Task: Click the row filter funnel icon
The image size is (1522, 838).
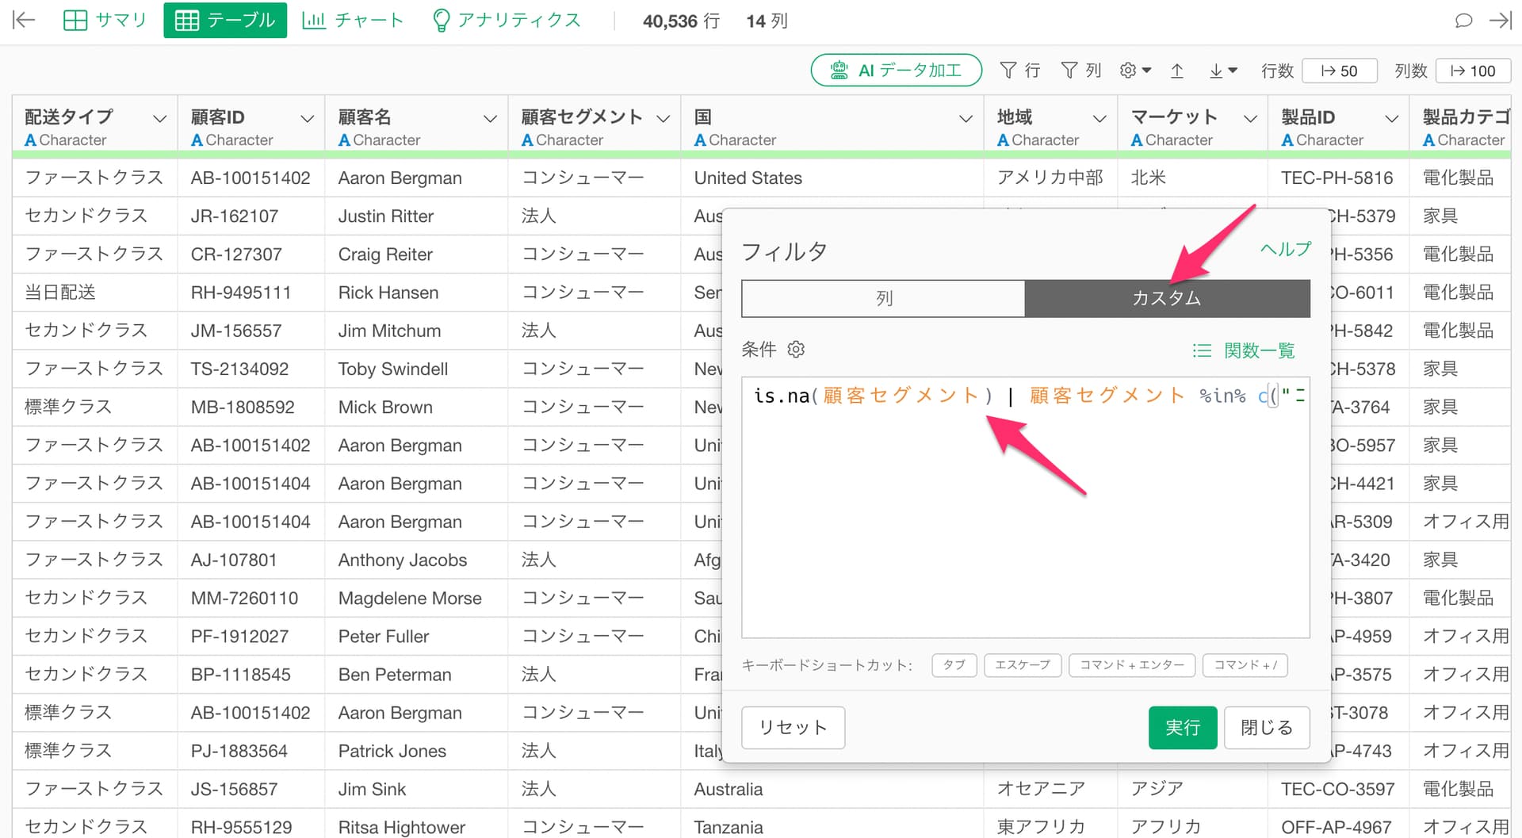Action: [x=1019, y=71]
